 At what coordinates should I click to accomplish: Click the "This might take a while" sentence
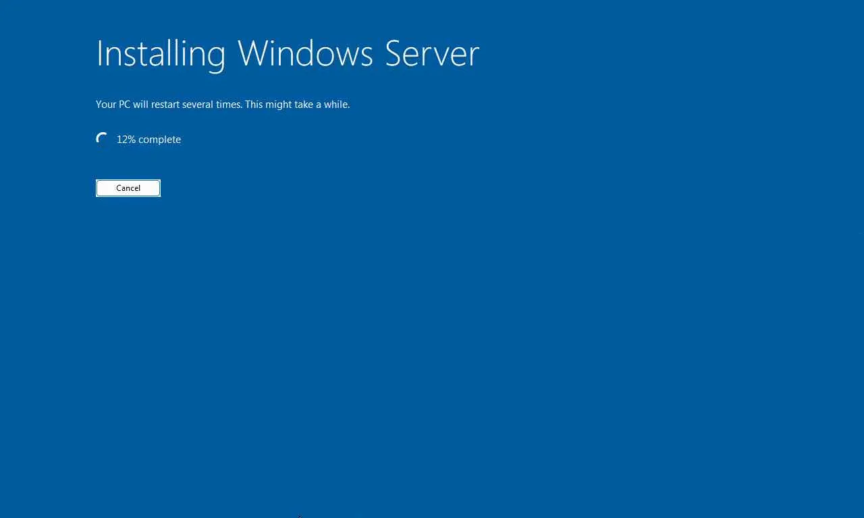pyautogui.click(x=298, y=105)
